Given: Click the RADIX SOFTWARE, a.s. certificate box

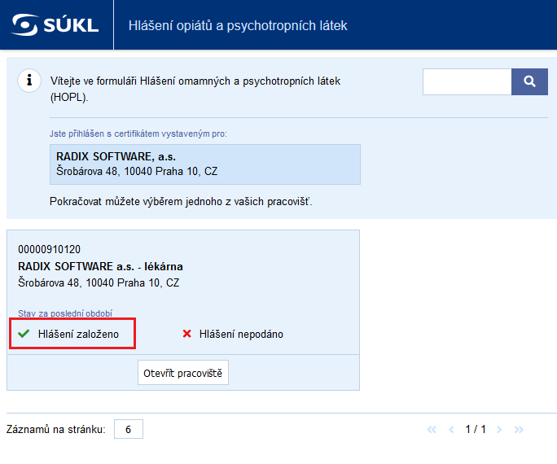Looking at the screenshot, I should (204, 164).
